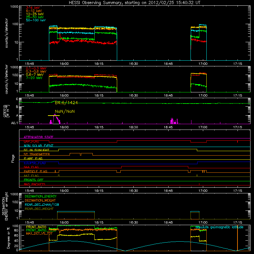
Task: Select the 50-100 keV legend label
Action: [x=36, y=20]
